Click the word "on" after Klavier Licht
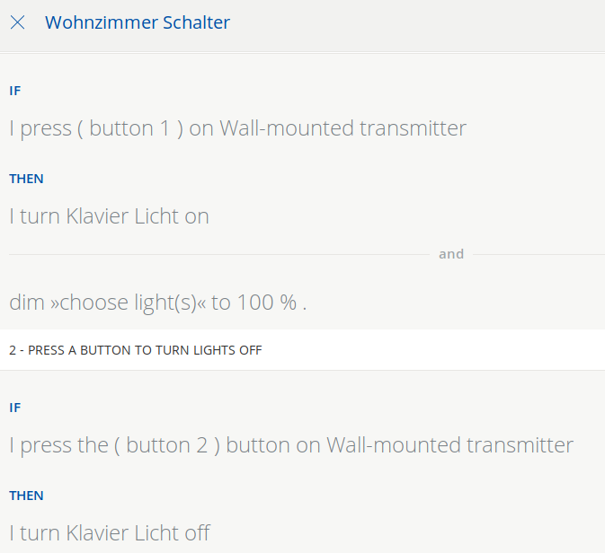 [x=196, y=216]
